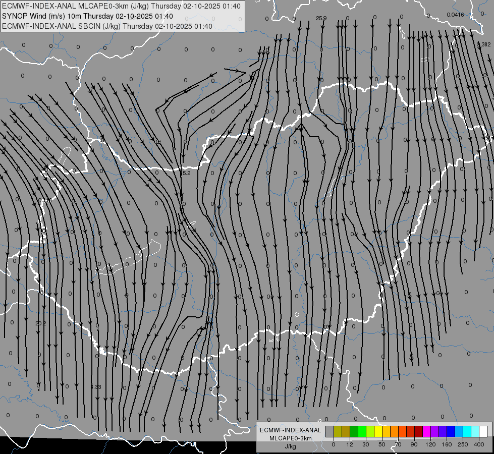
Task: Click the SYNOP Wind (m/s) 10m header line
Action: click(87, 16)
